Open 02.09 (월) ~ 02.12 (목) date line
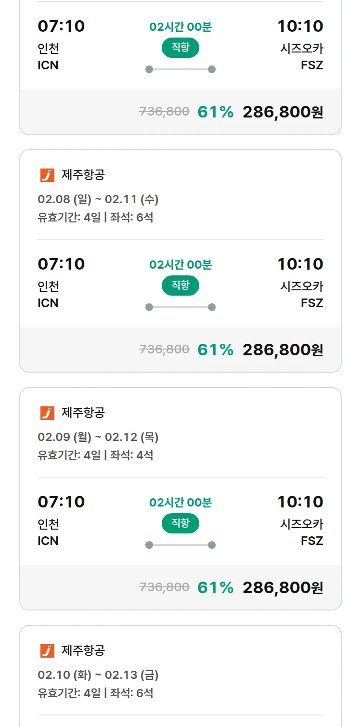This screenshot has width=361, height=727. click(98, 437)
